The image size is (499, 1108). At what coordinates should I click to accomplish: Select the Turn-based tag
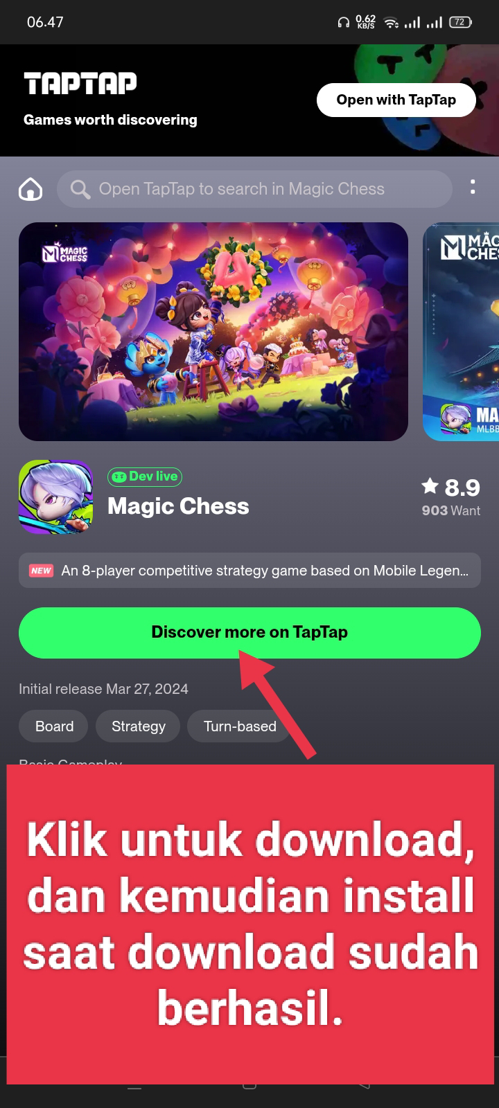point(240,726)
